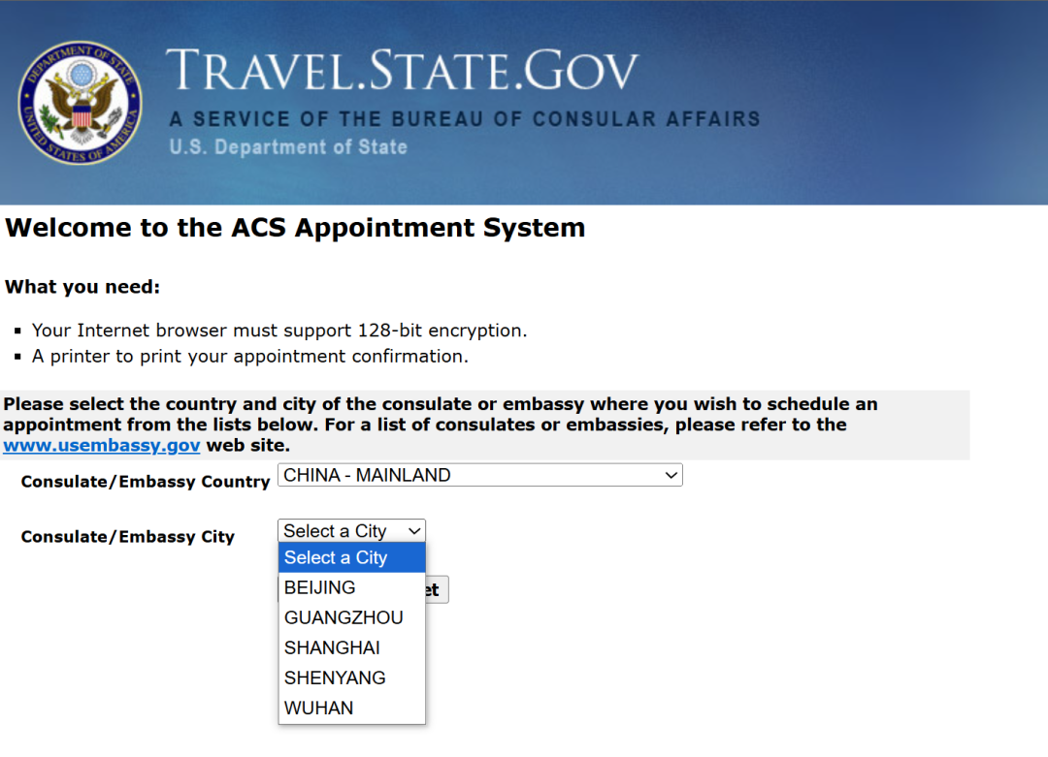This screenshot has height=757, width=1048.
Task: Collapse the 'Select a City' dropdown
Action: 351,530
